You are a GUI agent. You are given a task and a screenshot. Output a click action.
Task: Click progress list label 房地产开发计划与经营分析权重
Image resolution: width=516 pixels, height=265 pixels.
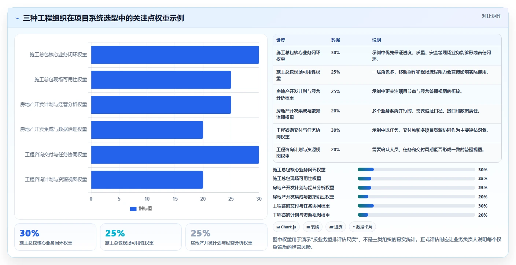[x=303, y=188]
